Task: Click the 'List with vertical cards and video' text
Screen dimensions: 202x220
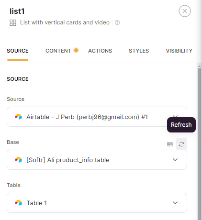Action: (65, 22)
